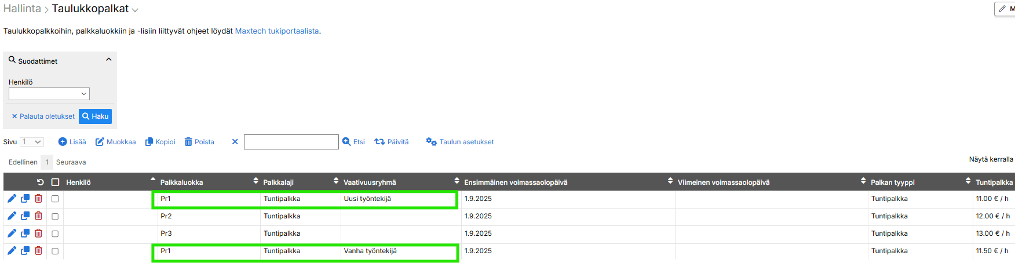This screenshot has width=1015, height=263.
Task: Click the Päivitä refresh icon
Action: point(379,142)
